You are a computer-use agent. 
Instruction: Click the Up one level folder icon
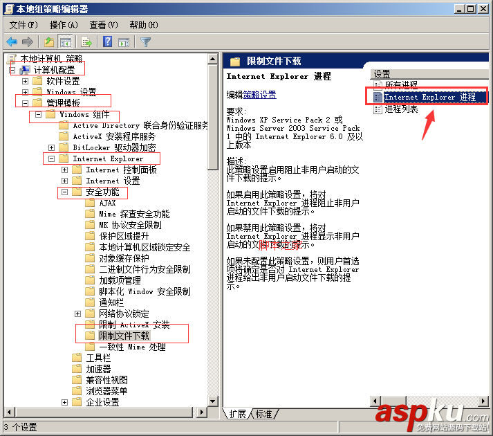(x=49, y=42)
